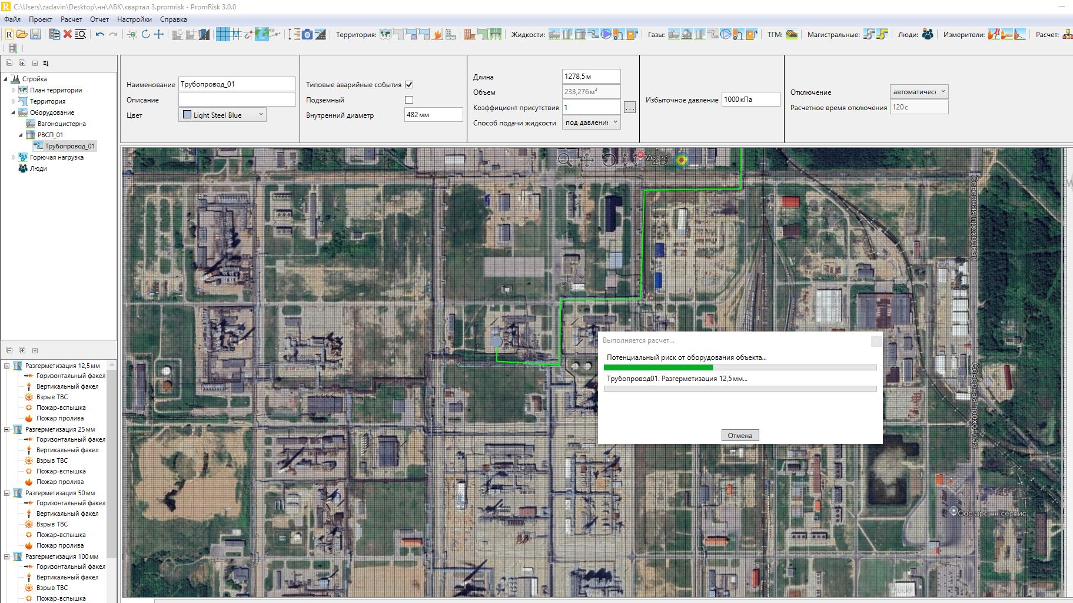This screenshot has height=603, width=1073.
Task: Click the redo arrow in the toolbar
Action: click(x=113, y=34)
